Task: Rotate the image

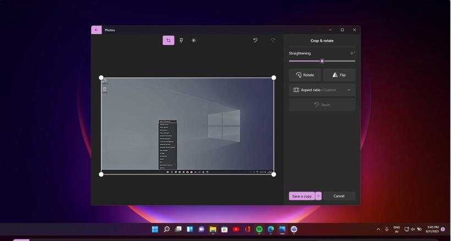Action: [305, 75]
